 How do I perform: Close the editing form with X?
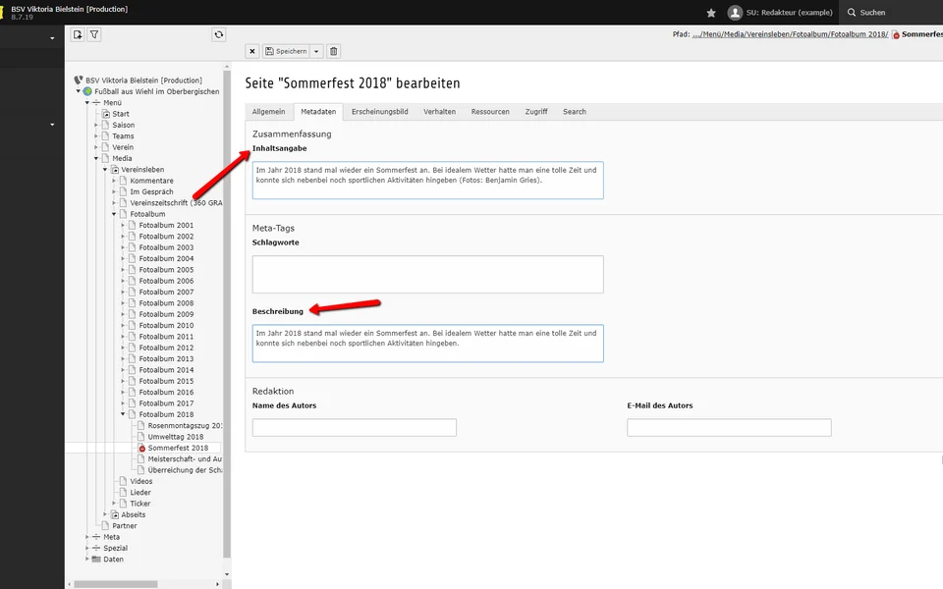pos(252,51)
